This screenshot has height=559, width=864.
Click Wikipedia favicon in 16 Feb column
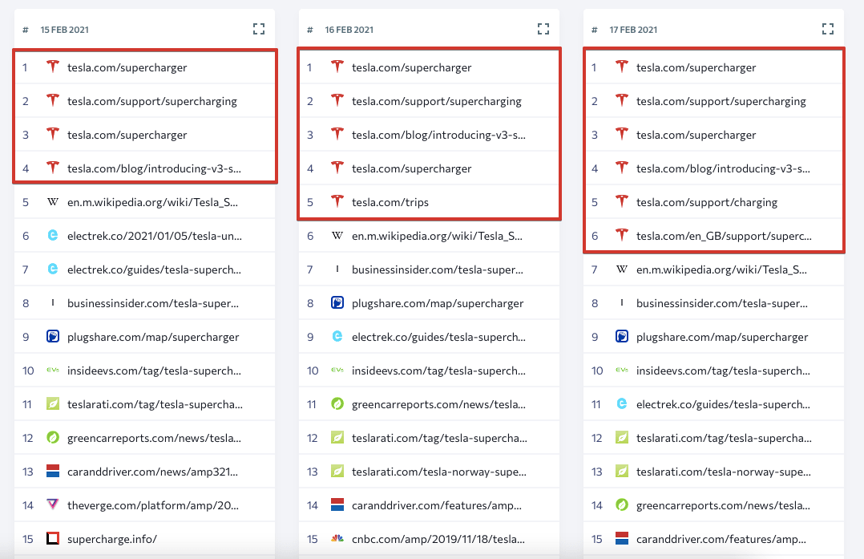(337, 236)
